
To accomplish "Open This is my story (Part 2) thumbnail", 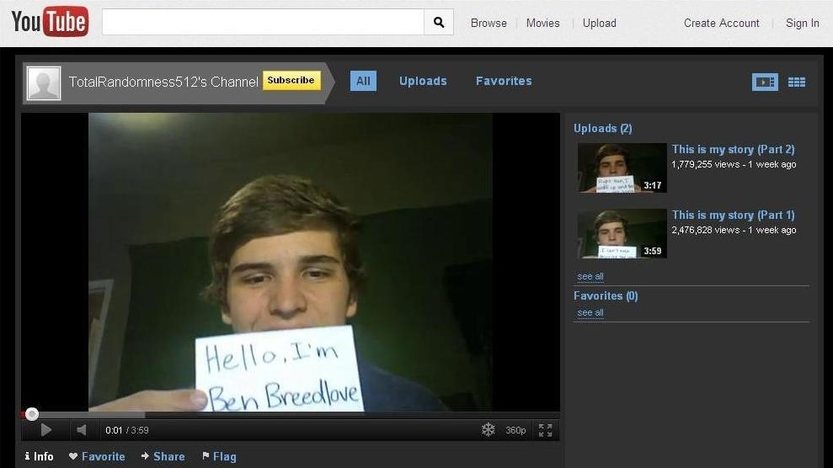I will tap(622, 168).
